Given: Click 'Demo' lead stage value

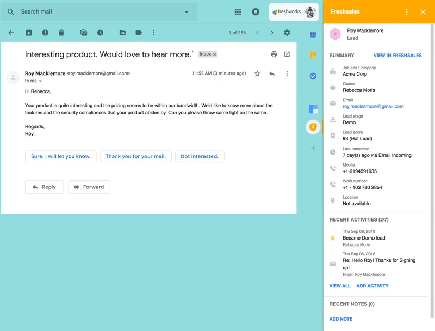Looking at the screenshot, I should tap(349, 122).
